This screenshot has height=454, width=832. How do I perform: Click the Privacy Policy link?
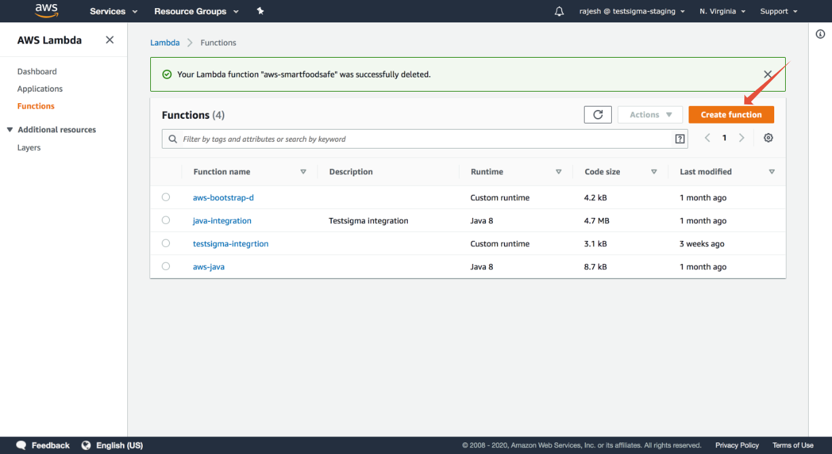click(x=737, y=445)
